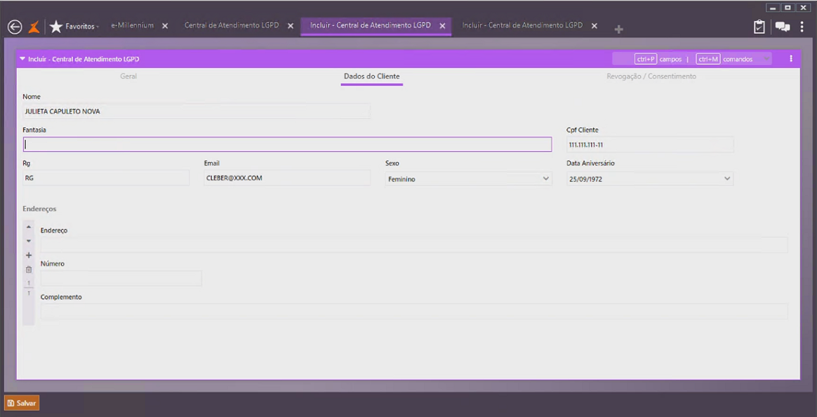Open the Revogação / Consentimento tab

tap(651, 76)
